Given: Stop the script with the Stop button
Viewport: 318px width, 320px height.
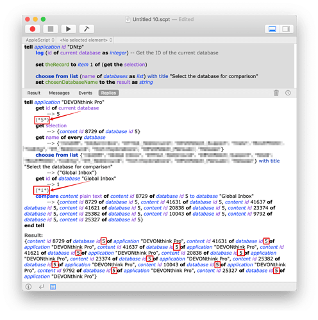Looking at the screenshot, I should [x=51, y=29].
